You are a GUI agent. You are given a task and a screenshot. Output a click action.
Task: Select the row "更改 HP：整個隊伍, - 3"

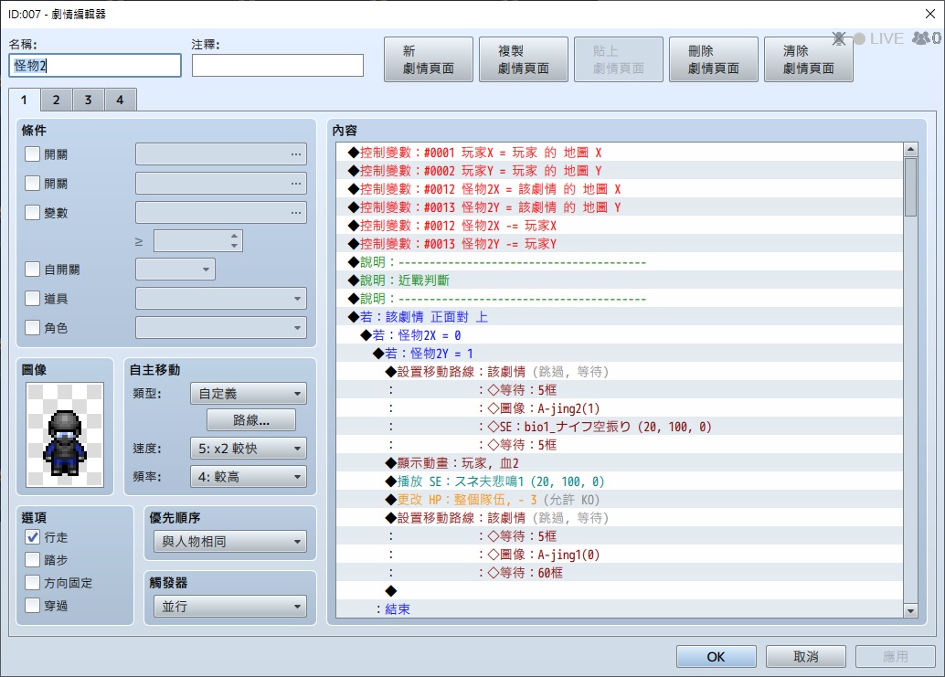coord(620,500)
